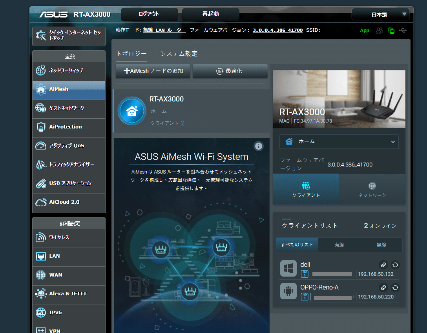Click OPPO-Reno-A's reconnect refresh icon

coord(395,288)
